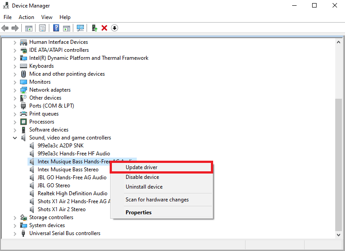Click the Universal Serial Bus controllers icon

(x=24, y=233)
